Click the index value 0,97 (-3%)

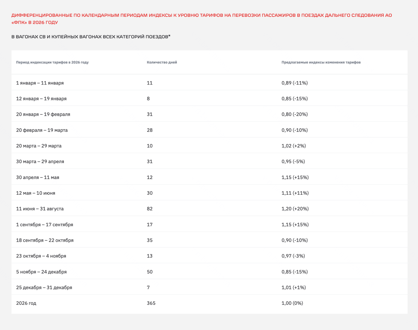click(x=293, y=256)
